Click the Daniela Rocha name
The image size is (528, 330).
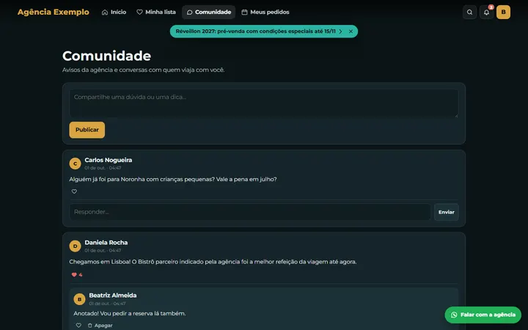point(106,243)
